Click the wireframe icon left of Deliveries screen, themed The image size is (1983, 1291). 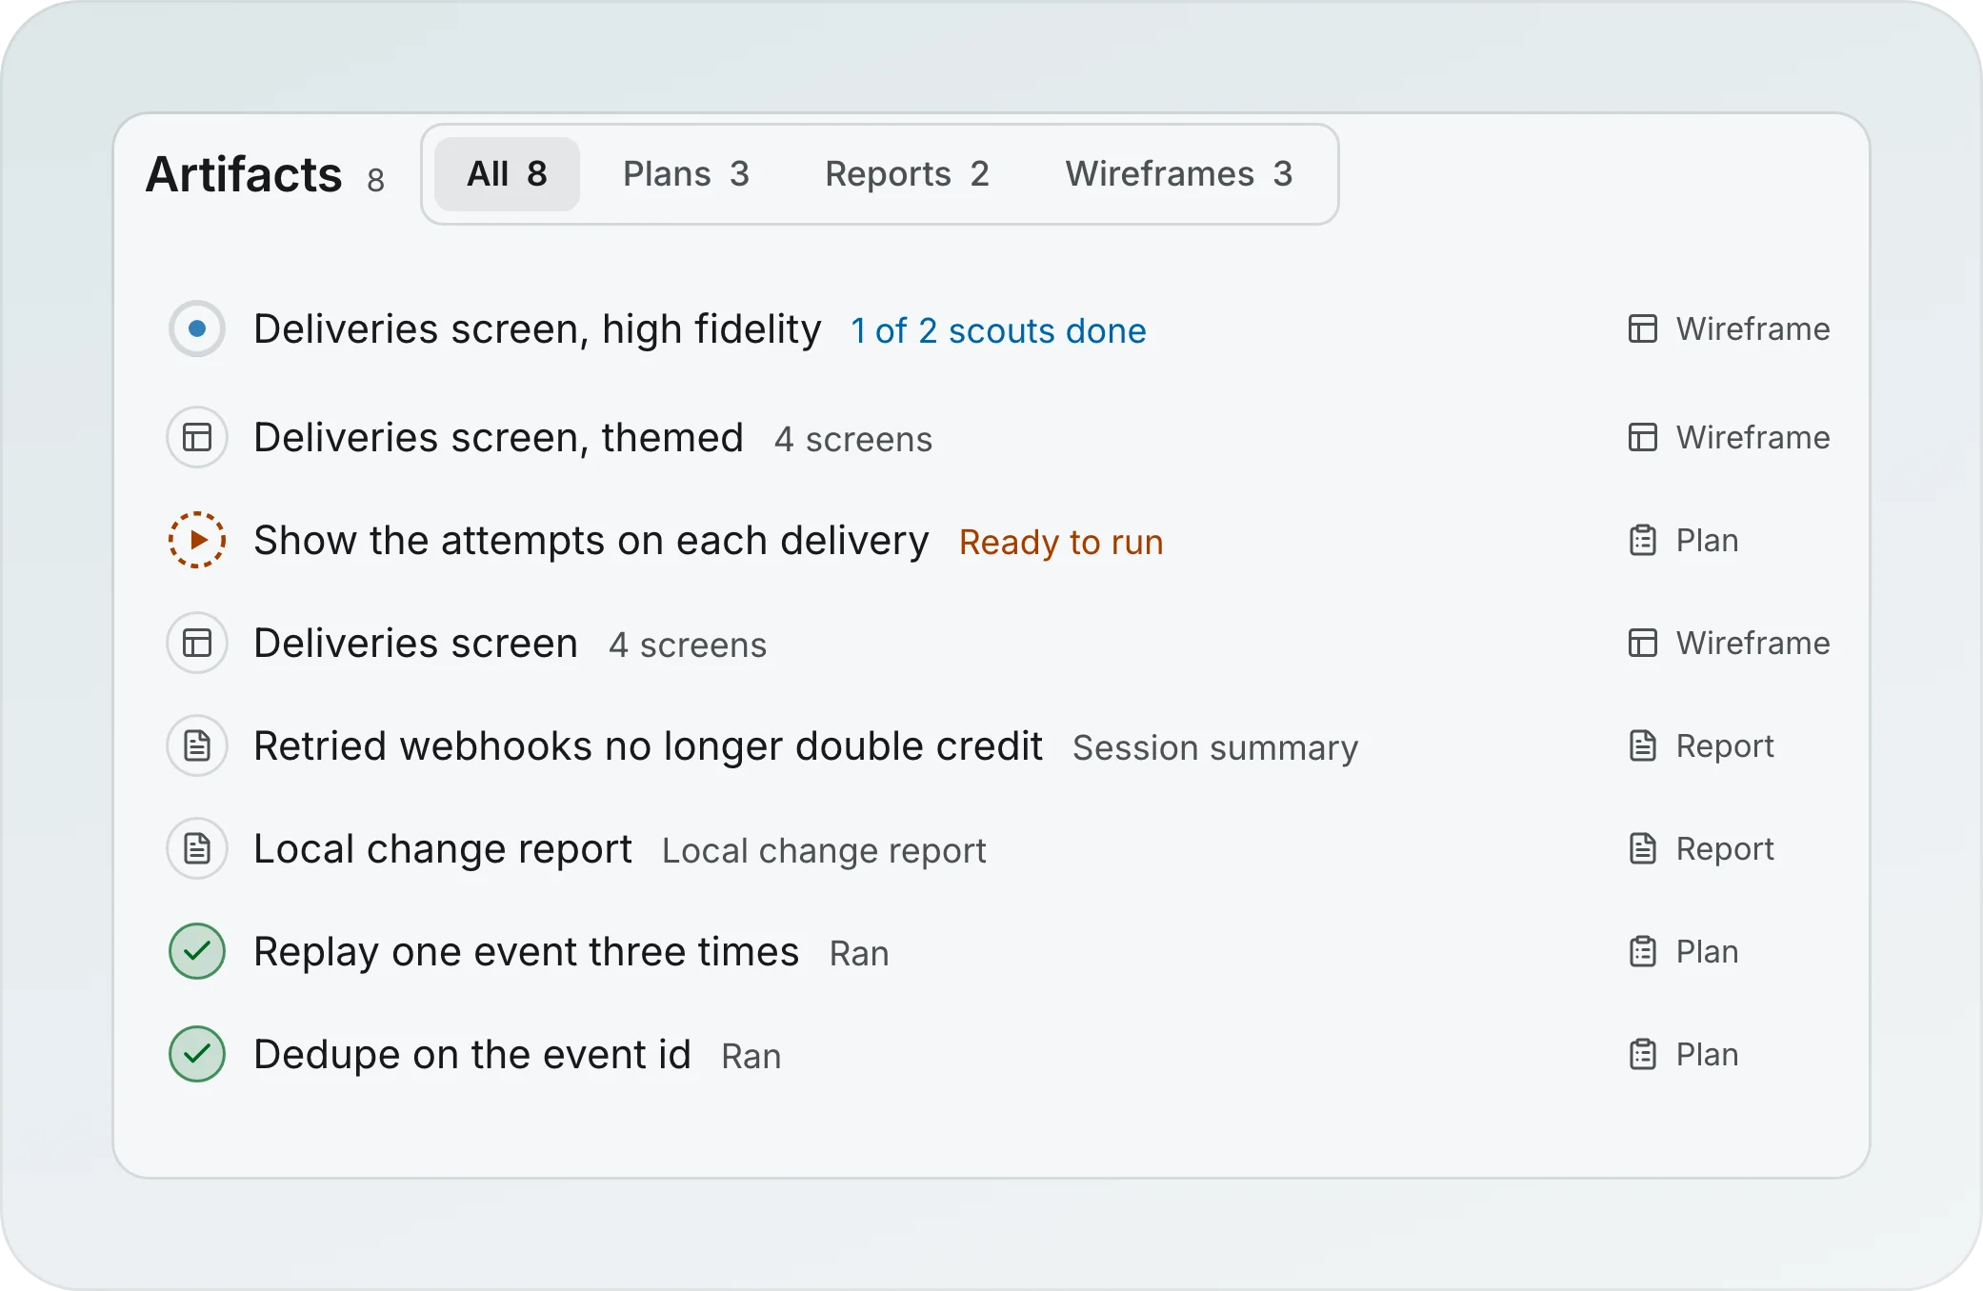click(197, 437)
